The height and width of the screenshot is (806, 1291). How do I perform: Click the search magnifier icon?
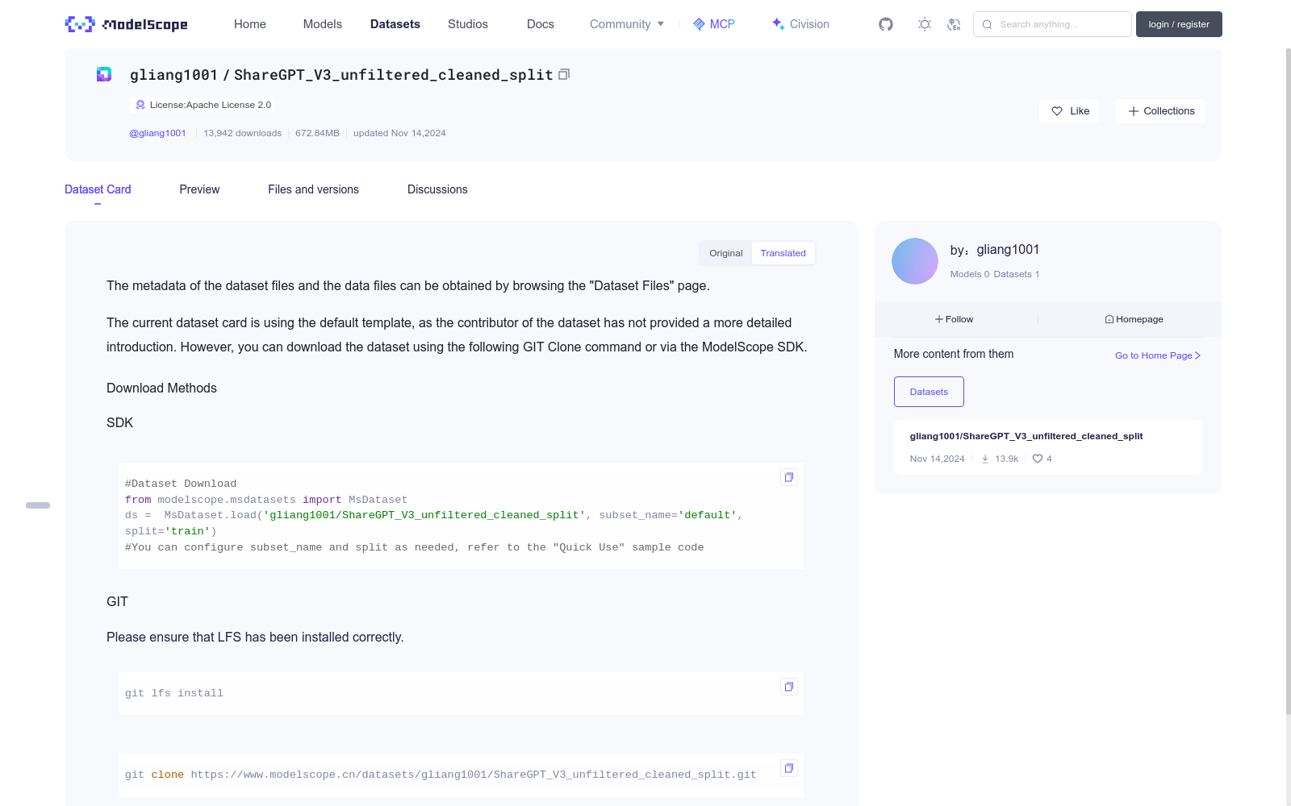[987, 24]
